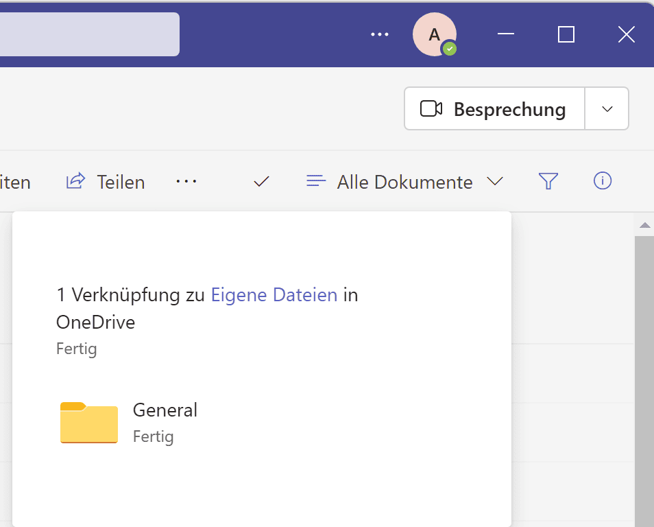Click the scrollbar up arrow
654x527 pixels.
point(644,225)
